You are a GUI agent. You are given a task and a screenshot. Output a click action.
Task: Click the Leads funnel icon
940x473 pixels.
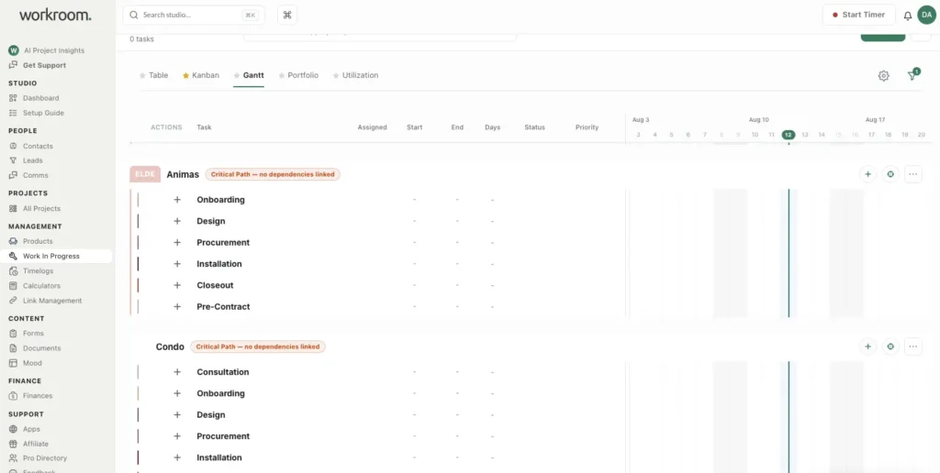tap(13, 160)
